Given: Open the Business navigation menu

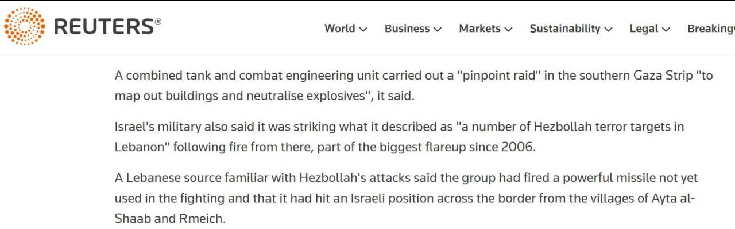Looking at the screenshot, I should point(407,29).
